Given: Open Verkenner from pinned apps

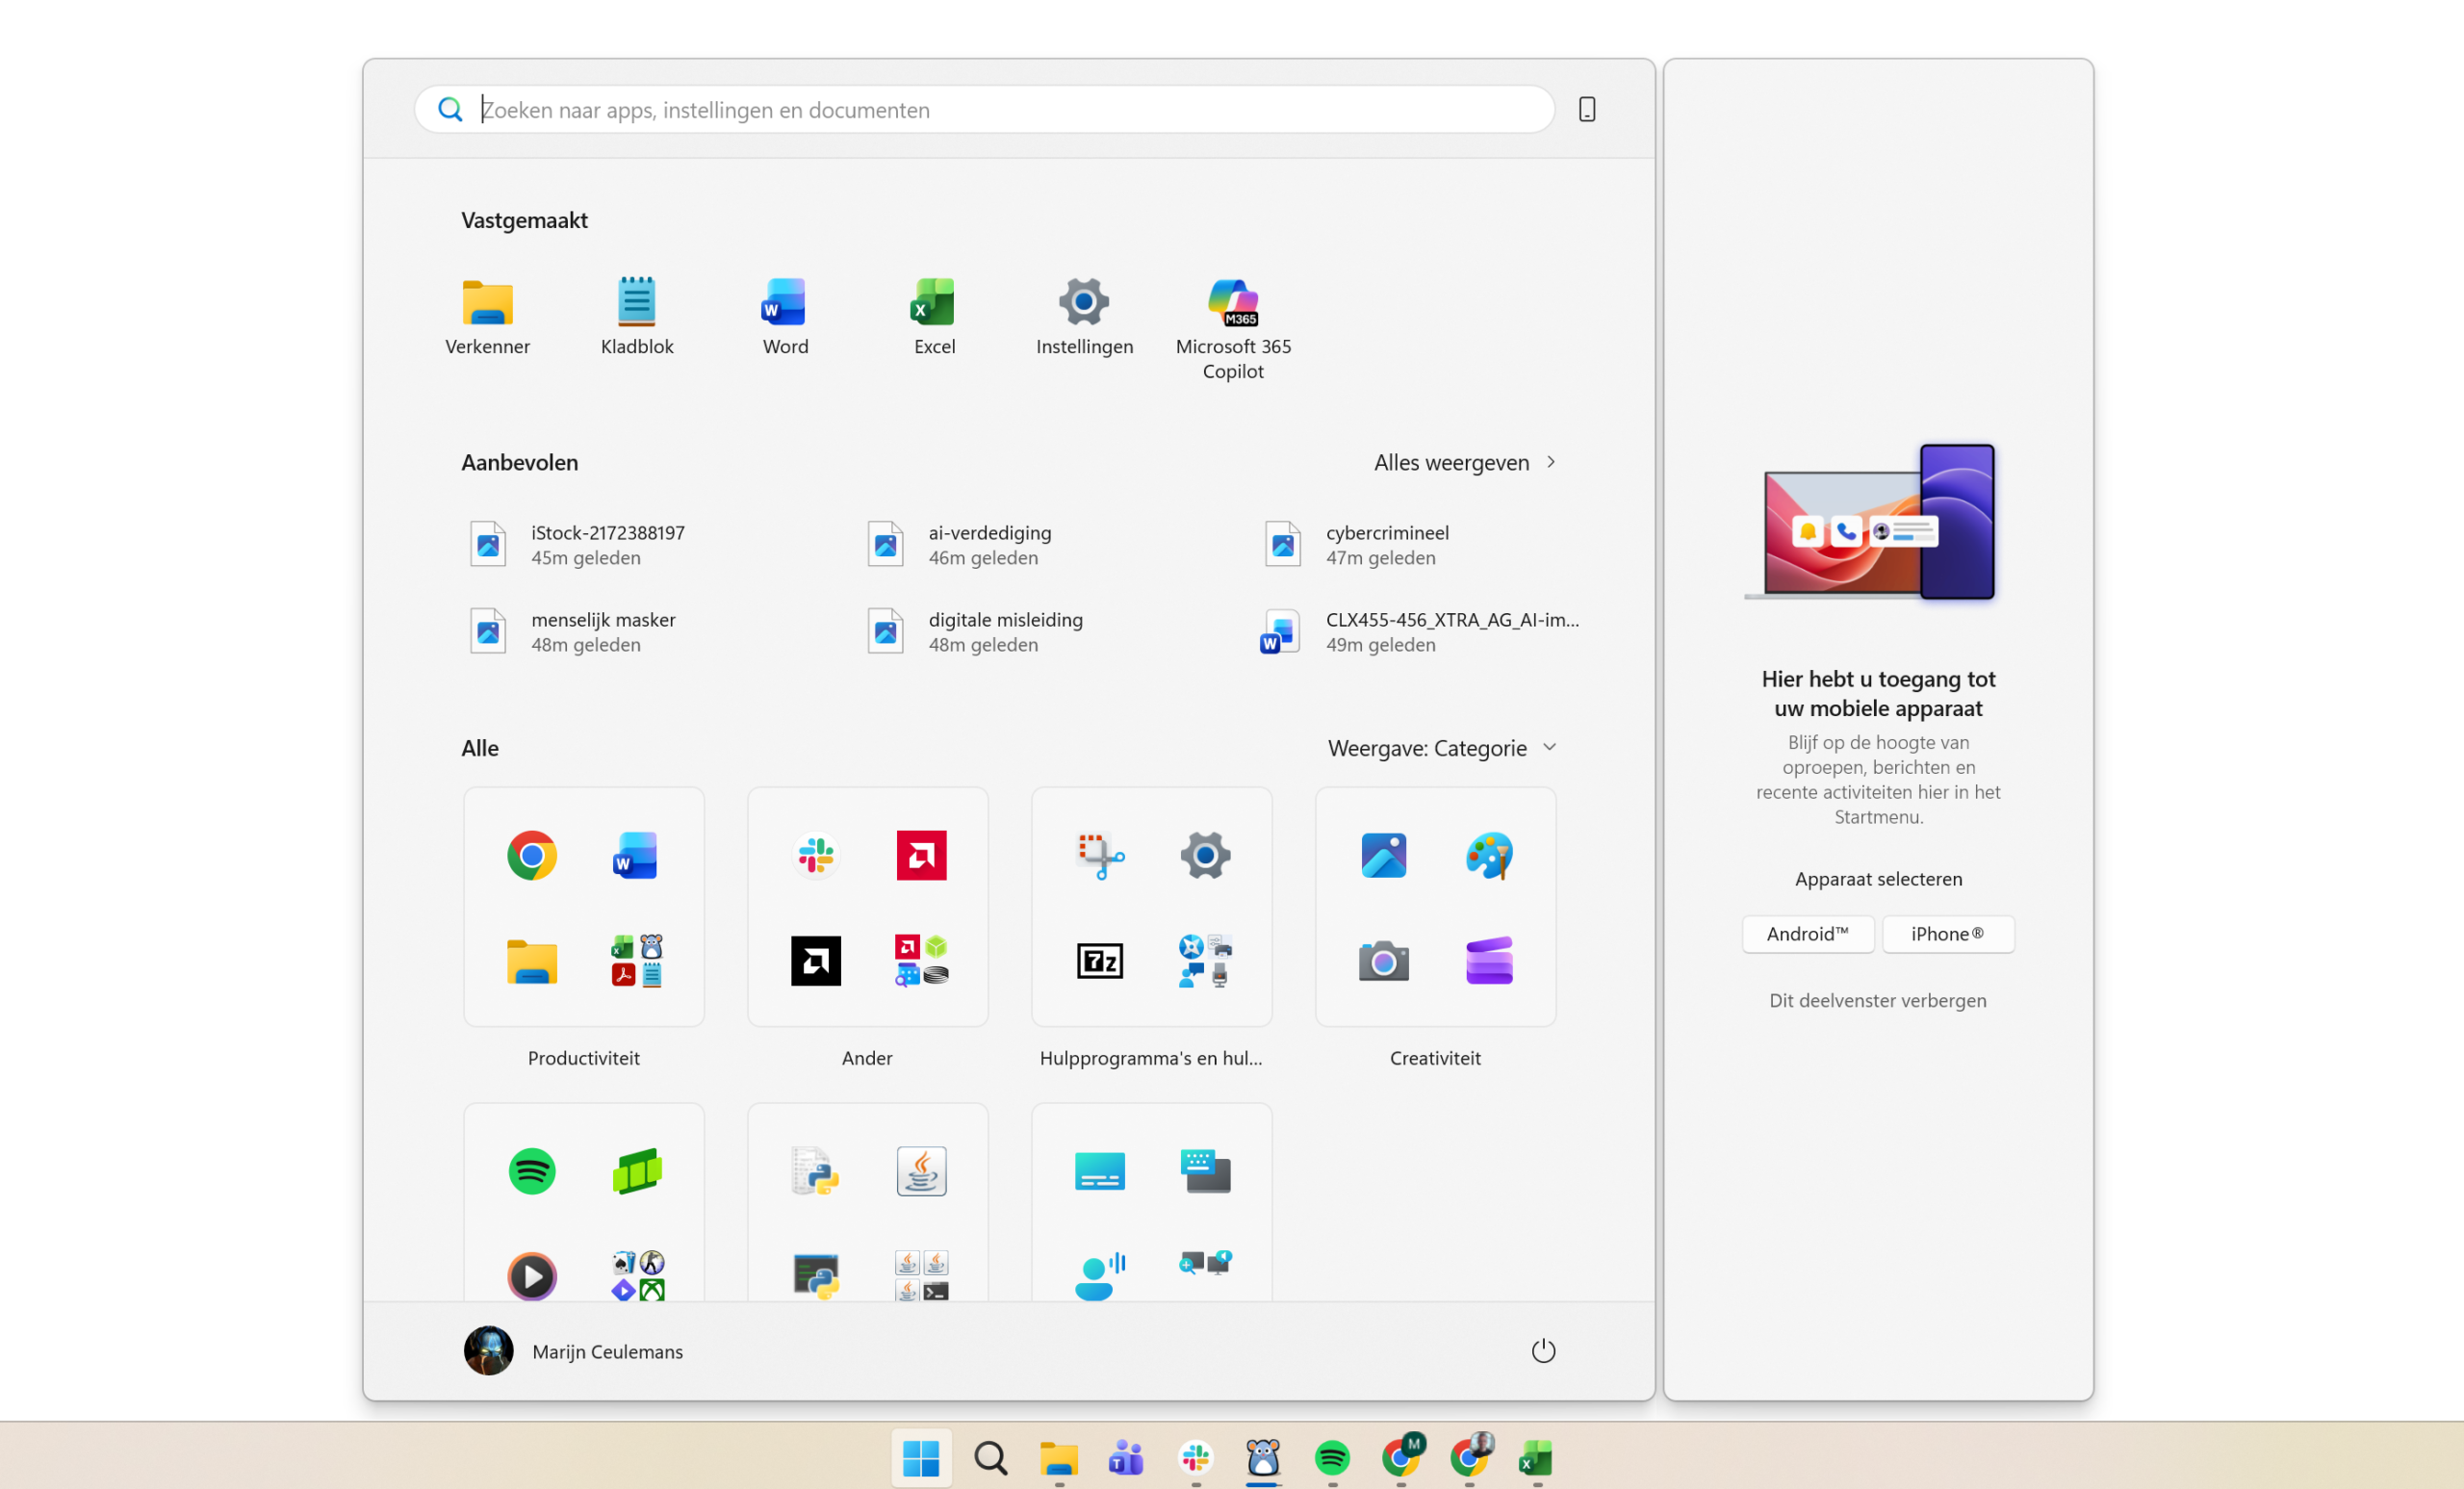Looking at the screenshot, I should point(487,317).
